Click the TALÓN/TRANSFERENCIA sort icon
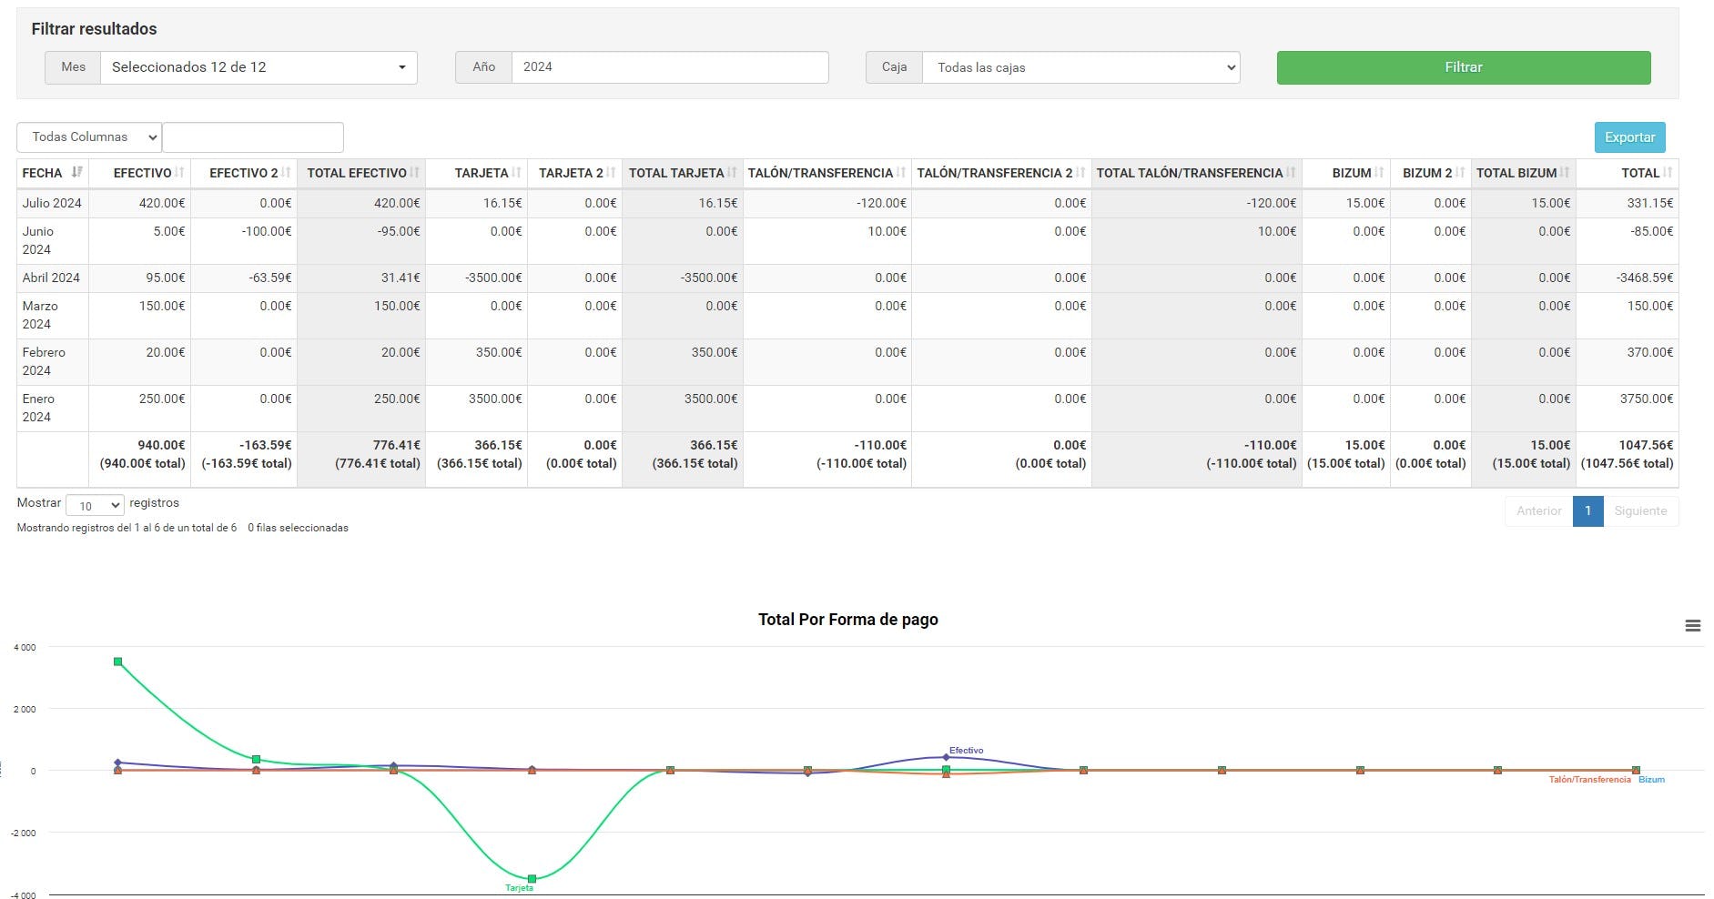The image size is (1714, 899). click(x=901, y=173)
